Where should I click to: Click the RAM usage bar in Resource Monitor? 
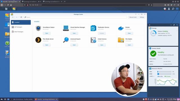click(164, 74)
